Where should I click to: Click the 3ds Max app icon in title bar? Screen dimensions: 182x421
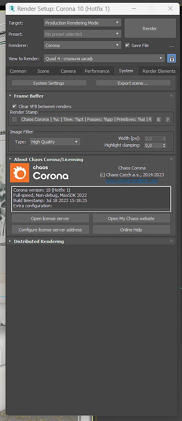(12, 8)
